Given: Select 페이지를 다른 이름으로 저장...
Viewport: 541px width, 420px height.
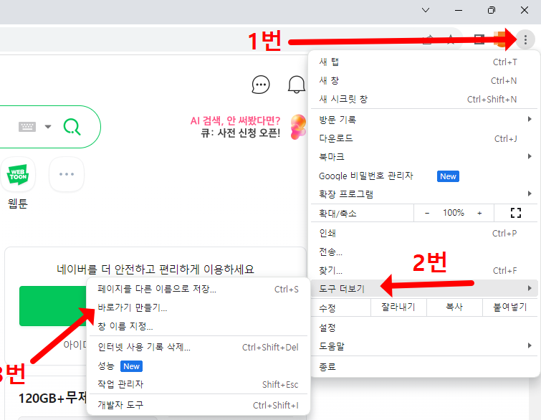Looking at the screenshot, I should click(198, 289).
